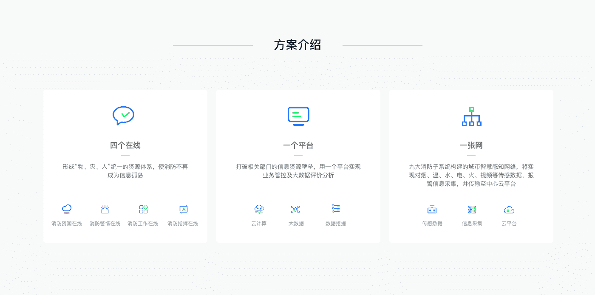Click the 数据挖掘 text label
This screenshot has height=295, width=595.
[336, 224]
